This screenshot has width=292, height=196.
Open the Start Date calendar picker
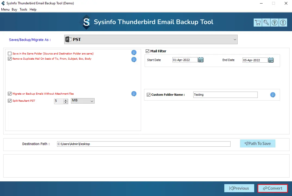point(201,60)
